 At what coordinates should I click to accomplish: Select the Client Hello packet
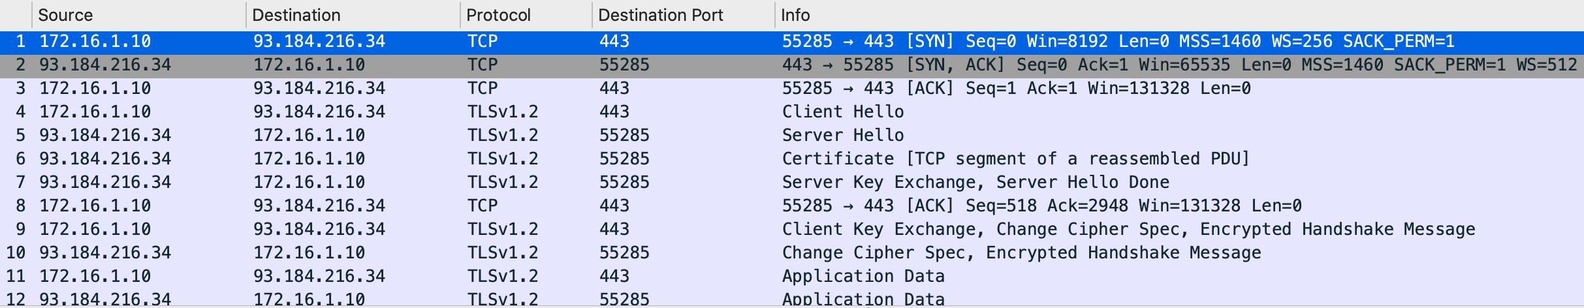[842, 112]
